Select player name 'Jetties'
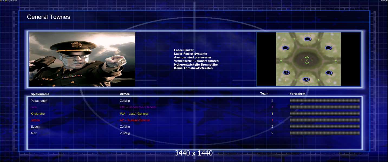Viewport: 388px width, 162px height. click(x=35, y=120)
